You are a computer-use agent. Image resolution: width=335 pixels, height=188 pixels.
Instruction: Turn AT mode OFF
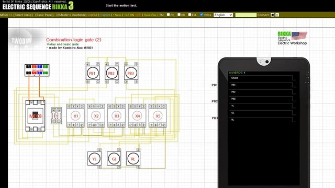(x=138, y=15)
